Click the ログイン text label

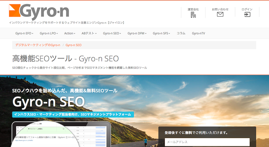point(247,9)
